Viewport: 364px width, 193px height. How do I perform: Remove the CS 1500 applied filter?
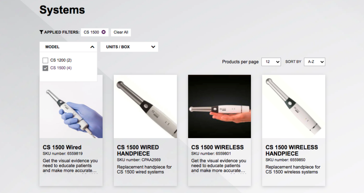(x=104, y=32)
